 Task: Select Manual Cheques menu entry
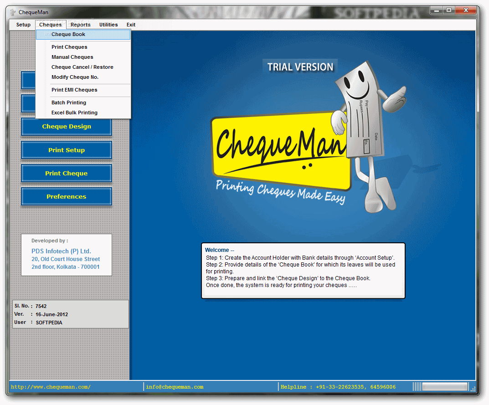[x=83, y=57]
